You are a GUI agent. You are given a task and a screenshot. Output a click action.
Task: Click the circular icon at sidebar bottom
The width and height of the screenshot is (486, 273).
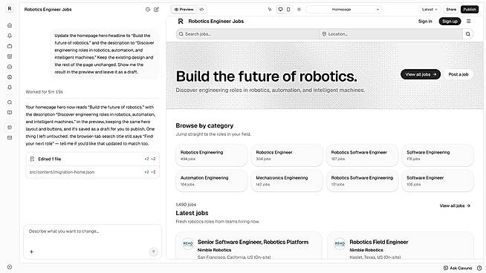click(10, 267)
